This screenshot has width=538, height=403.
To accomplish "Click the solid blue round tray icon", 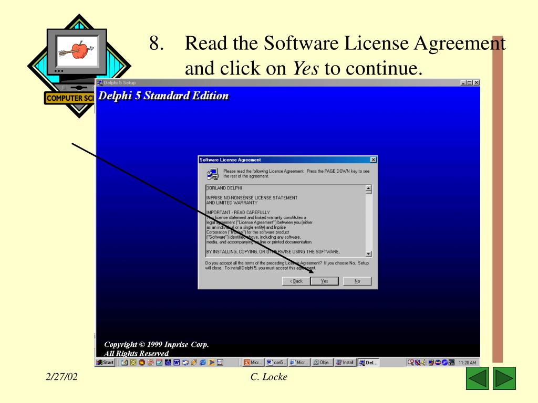I will [444, 362].
